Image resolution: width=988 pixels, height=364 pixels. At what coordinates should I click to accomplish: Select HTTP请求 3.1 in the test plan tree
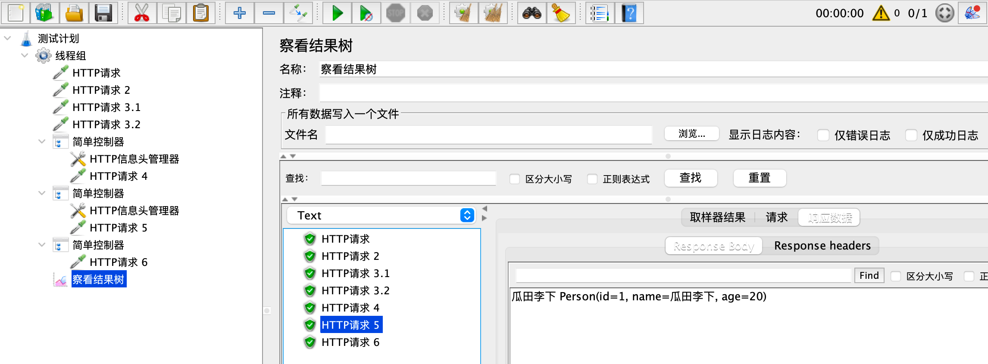106,108
